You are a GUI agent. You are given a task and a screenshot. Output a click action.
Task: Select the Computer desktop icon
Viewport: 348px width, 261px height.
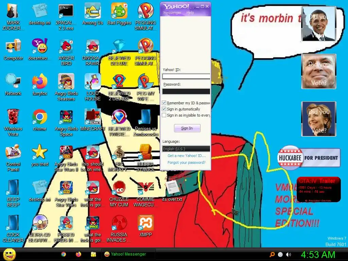coord(13,49)
